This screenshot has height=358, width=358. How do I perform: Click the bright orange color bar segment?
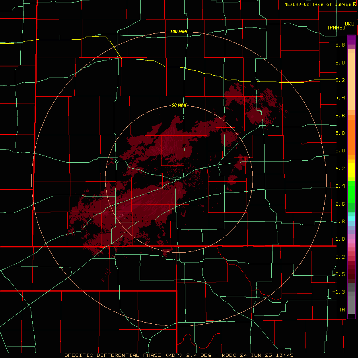(x=351, y=137)
